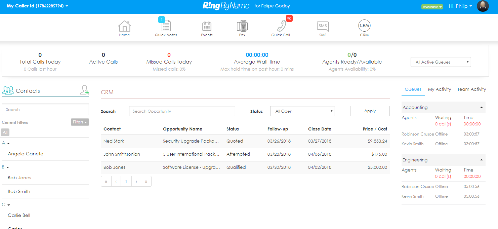498x229 pixels.
Task: Click the Search Opportunity field
Action: pyautogui.click(x=182, y=111)
